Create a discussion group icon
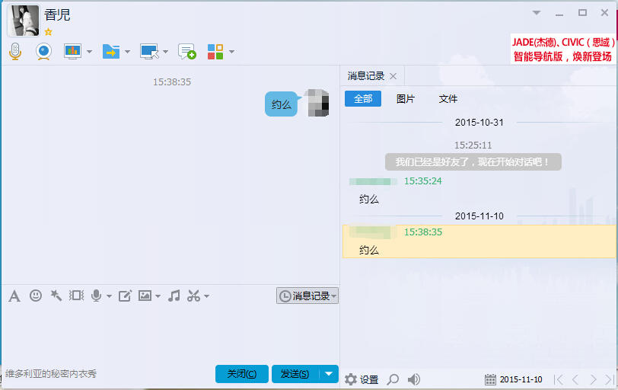The width and height of the screenshot is (618, 390). [186, 51]
